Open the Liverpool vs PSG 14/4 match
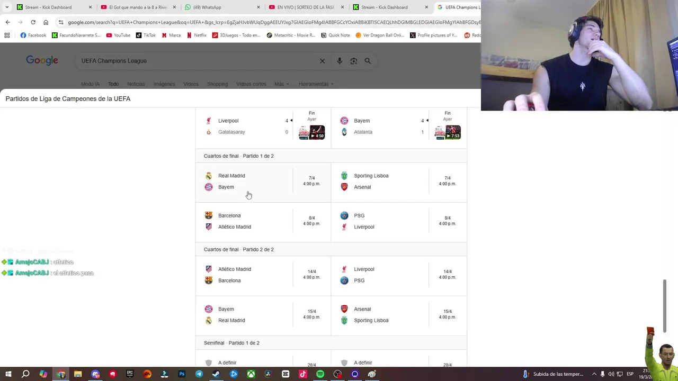 tap(399, 275)
